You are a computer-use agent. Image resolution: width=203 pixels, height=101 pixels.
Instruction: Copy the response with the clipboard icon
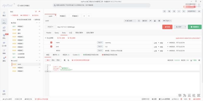[x=65, y=60]
